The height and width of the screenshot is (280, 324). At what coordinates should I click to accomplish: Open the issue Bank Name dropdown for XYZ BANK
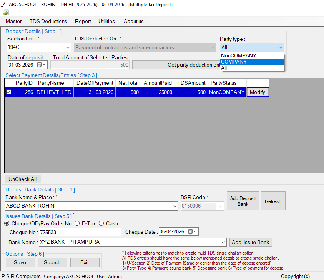224,242
